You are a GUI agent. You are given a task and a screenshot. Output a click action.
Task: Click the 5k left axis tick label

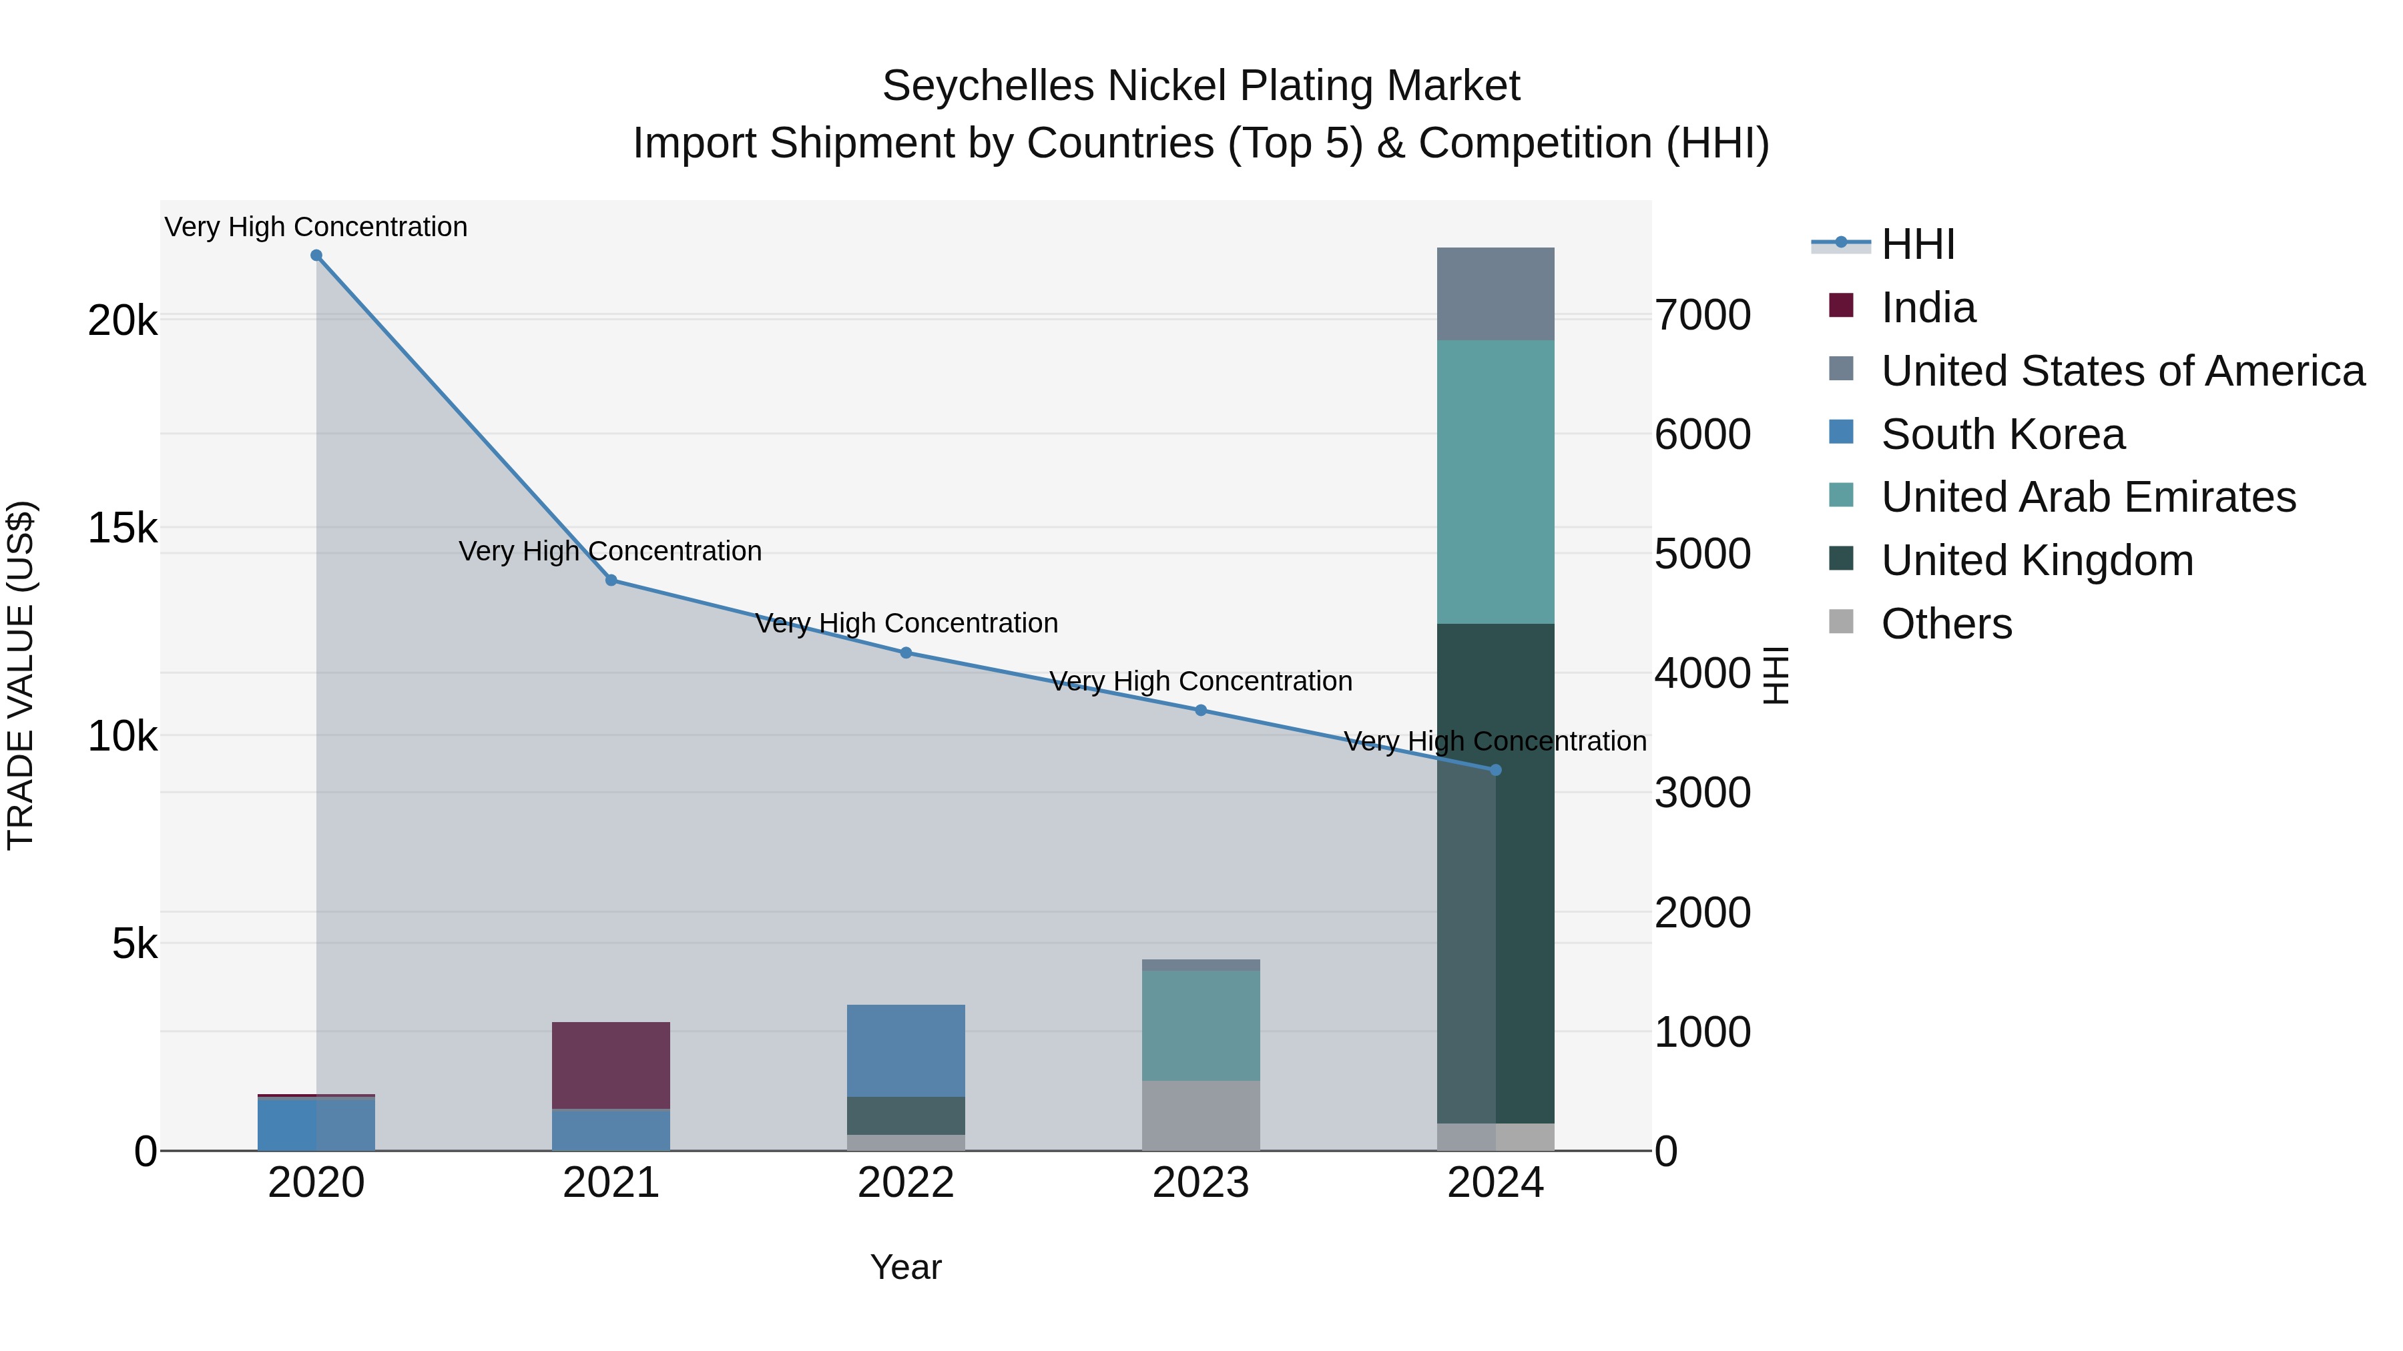[x=136, y=943]
